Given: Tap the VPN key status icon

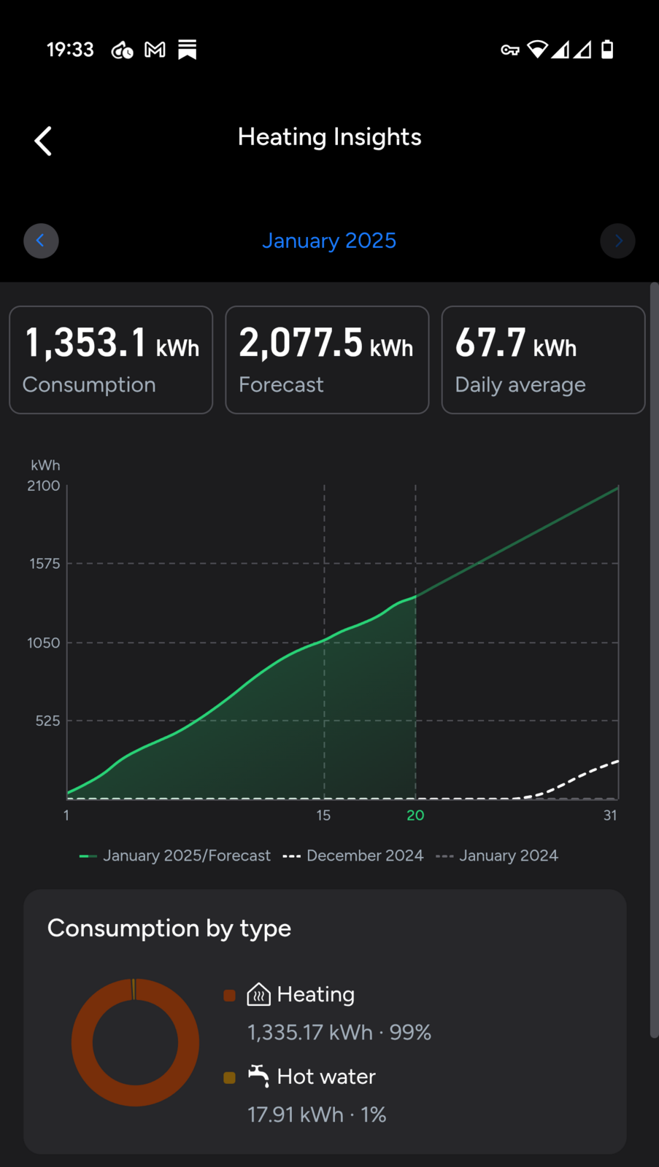Looking at the screenshot, I should 509,50.
